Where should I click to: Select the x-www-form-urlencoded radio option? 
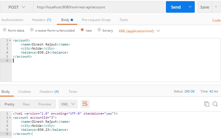pyautogui.click(x=32, y=30)
